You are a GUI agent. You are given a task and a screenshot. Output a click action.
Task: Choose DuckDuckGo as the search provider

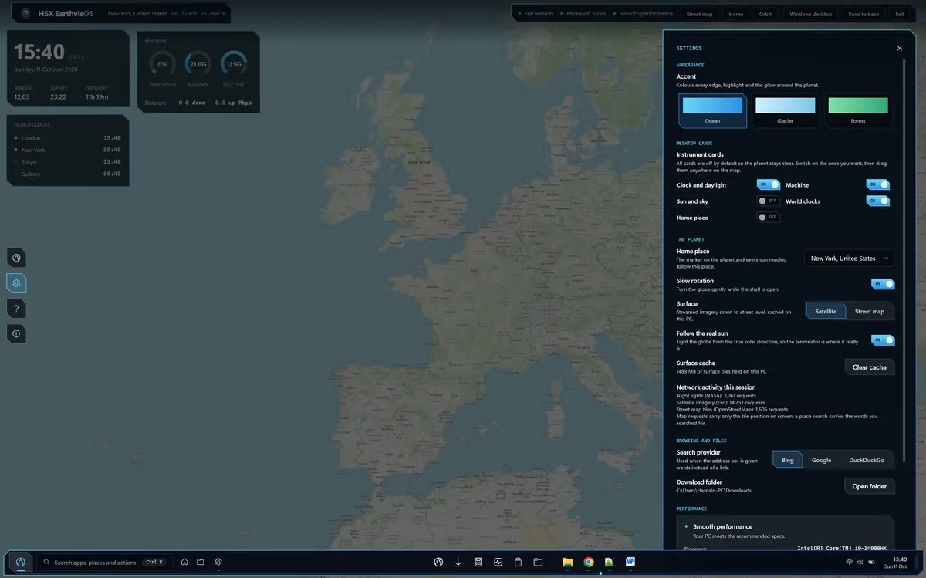tap(867, 460)
